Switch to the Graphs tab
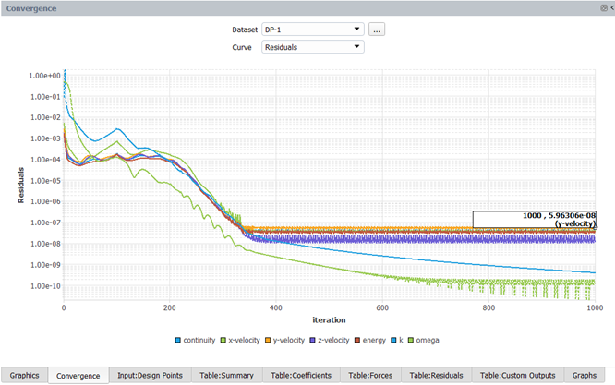 coord(584,375)
